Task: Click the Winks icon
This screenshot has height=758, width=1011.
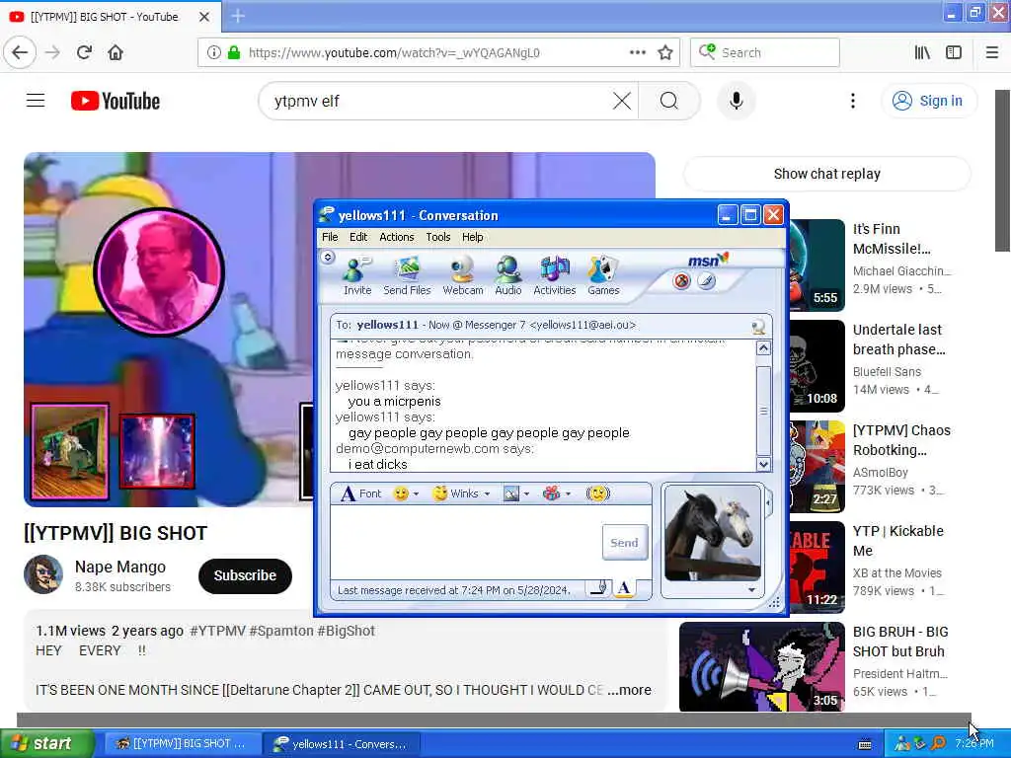Action: coord(456,493)
